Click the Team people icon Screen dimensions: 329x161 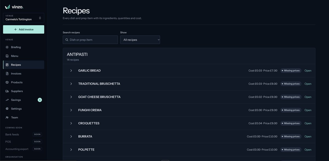pos(7,117)
